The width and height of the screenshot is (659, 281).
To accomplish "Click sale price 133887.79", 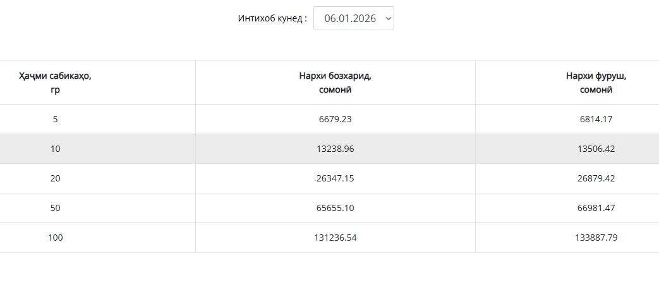I will click(x=596, y=238).
